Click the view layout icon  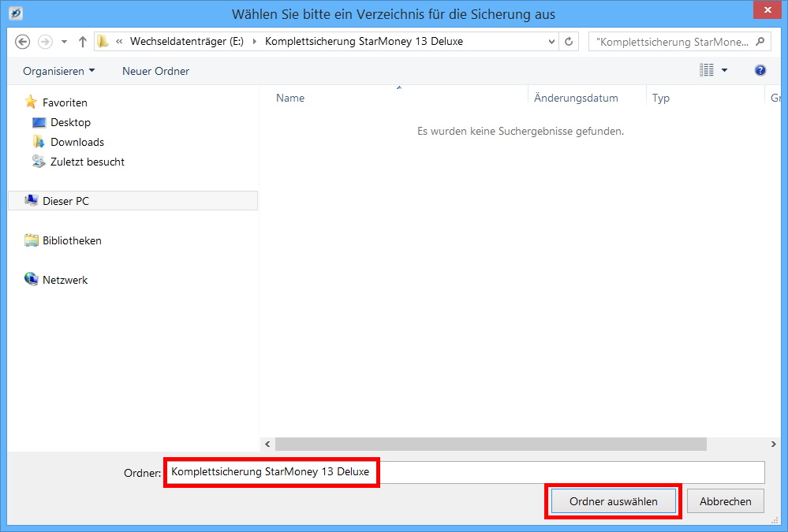[707, 71]
